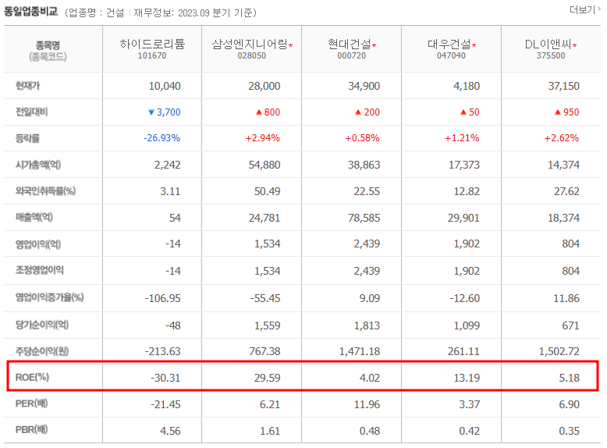Select profit growth value -106.95
The height and width of the screenshot is (448, 607).
162,299
